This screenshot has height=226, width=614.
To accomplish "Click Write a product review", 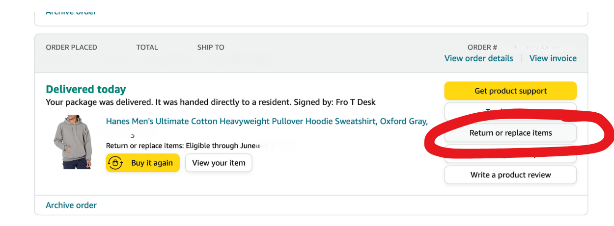I will tap(510, 175).
